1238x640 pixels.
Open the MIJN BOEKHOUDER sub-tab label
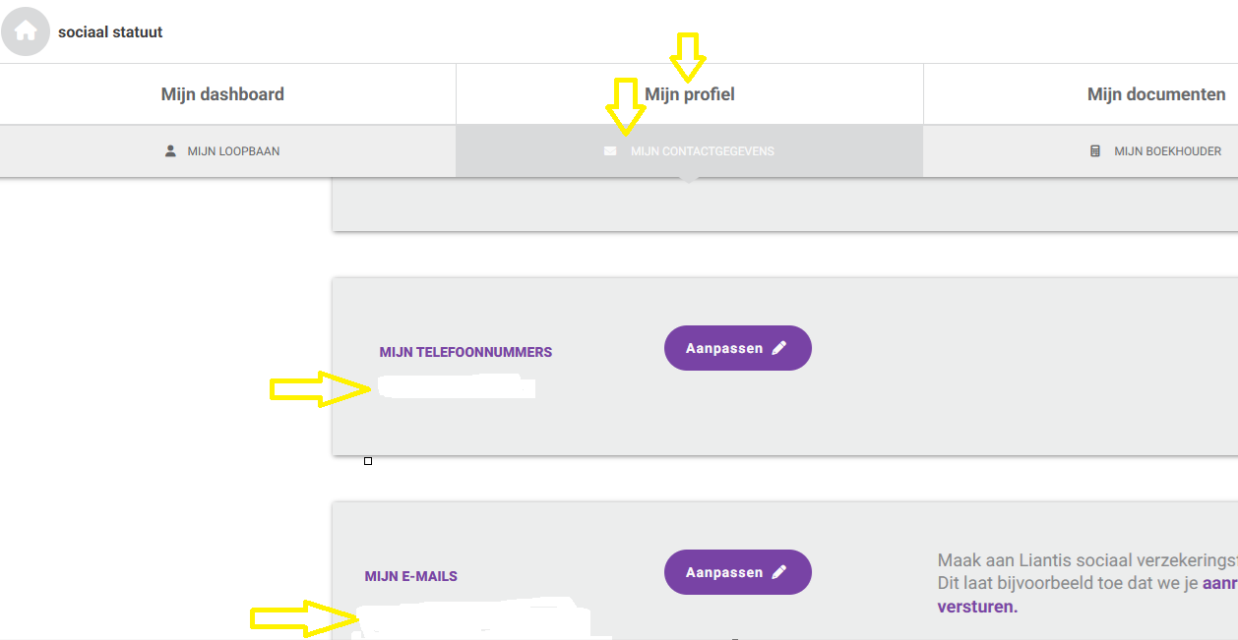pyautogui.click(x=1168, y=151)
